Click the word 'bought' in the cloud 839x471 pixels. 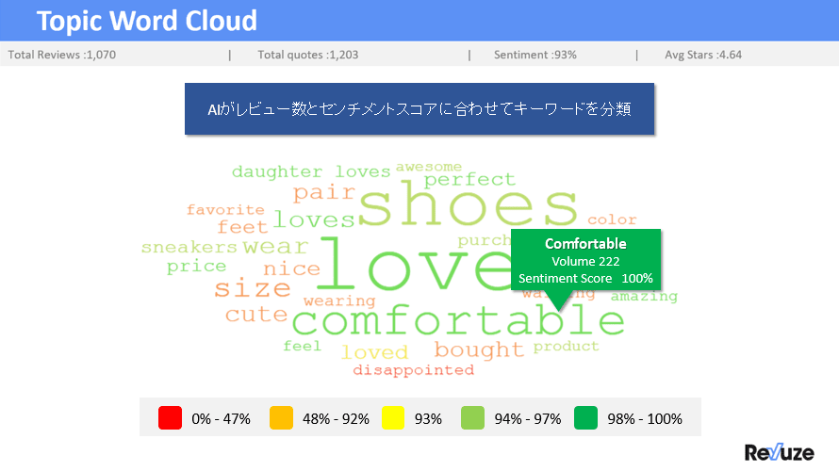479,350
